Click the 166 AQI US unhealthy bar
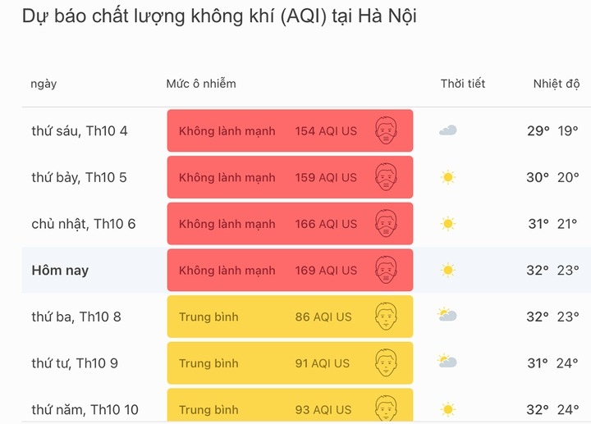This screenshot has width=591, height=424. pyautogui.click(x=290, y=224)
